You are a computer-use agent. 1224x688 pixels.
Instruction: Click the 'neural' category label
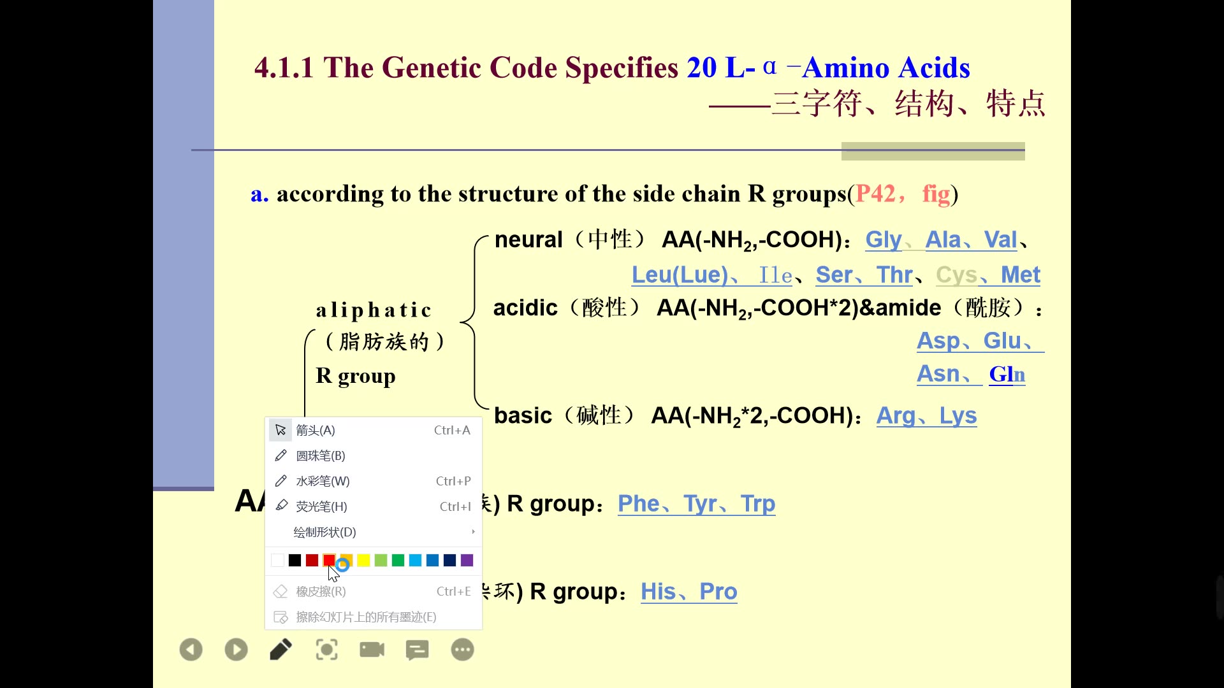(528, 240)
